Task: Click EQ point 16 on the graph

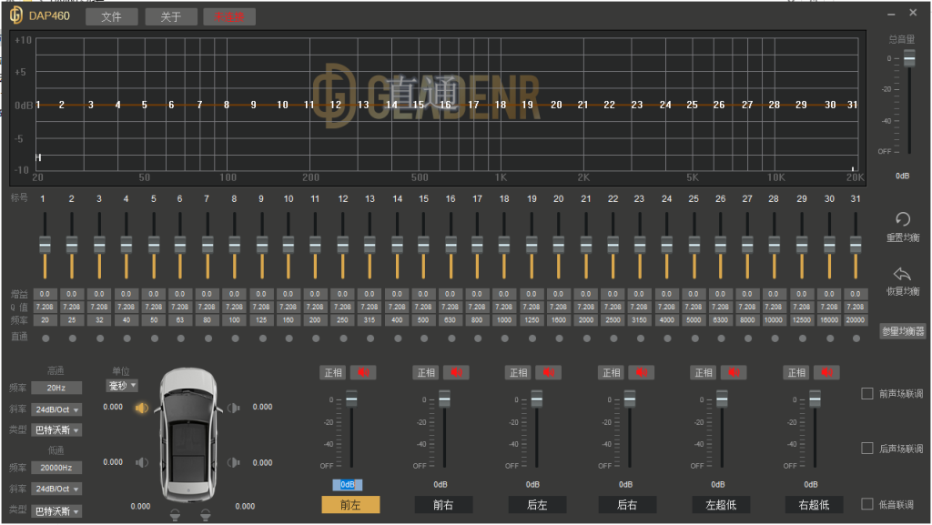Action: (445, 105)
